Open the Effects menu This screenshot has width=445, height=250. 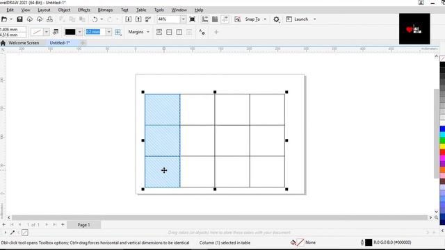[x=84, y=10]
